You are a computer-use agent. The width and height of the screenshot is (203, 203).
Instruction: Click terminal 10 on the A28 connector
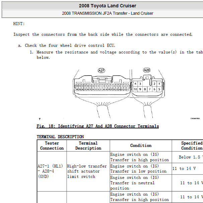click(135, 89)
